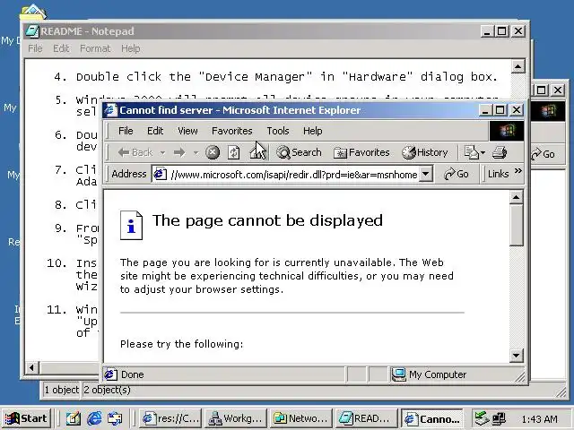The width and height of the screenshot is (574, 430).
Task: Click the IE page scrollbar down arrow
Action: (x=517, y=355)
